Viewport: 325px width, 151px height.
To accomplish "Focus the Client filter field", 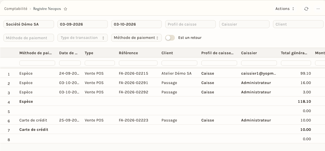I will [298, 24].
